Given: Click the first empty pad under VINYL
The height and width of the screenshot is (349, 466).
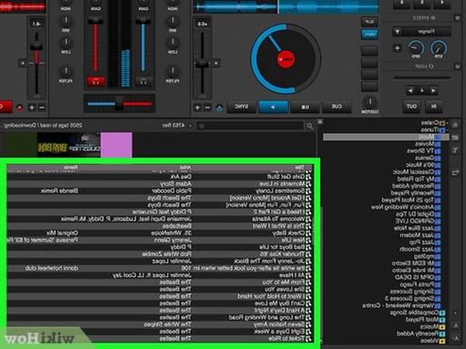Looking at the screenshot, I should click(370, 50).
